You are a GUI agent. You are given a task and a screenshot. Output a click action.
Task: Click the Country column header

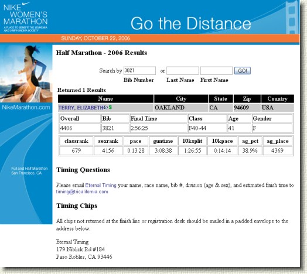tap(278, 98)
